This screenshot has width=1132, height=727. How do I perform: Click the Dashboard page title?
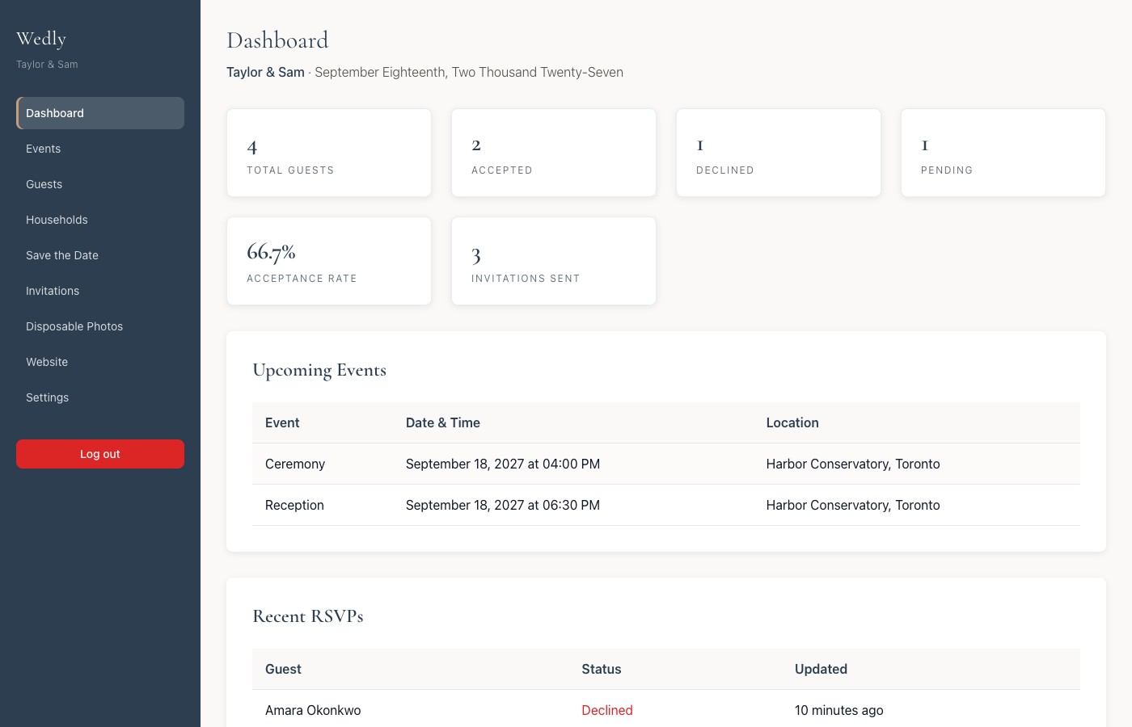tap(277, 40)
